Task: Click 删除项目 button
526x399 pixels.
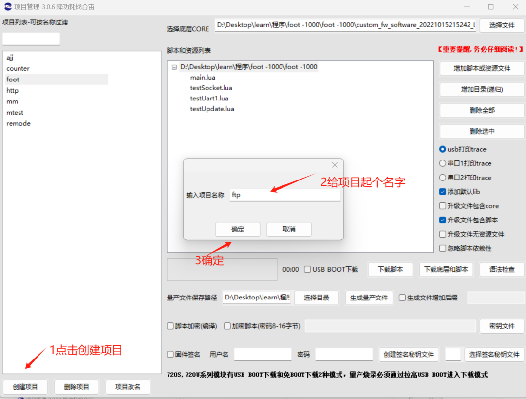Action: [76, 387]
